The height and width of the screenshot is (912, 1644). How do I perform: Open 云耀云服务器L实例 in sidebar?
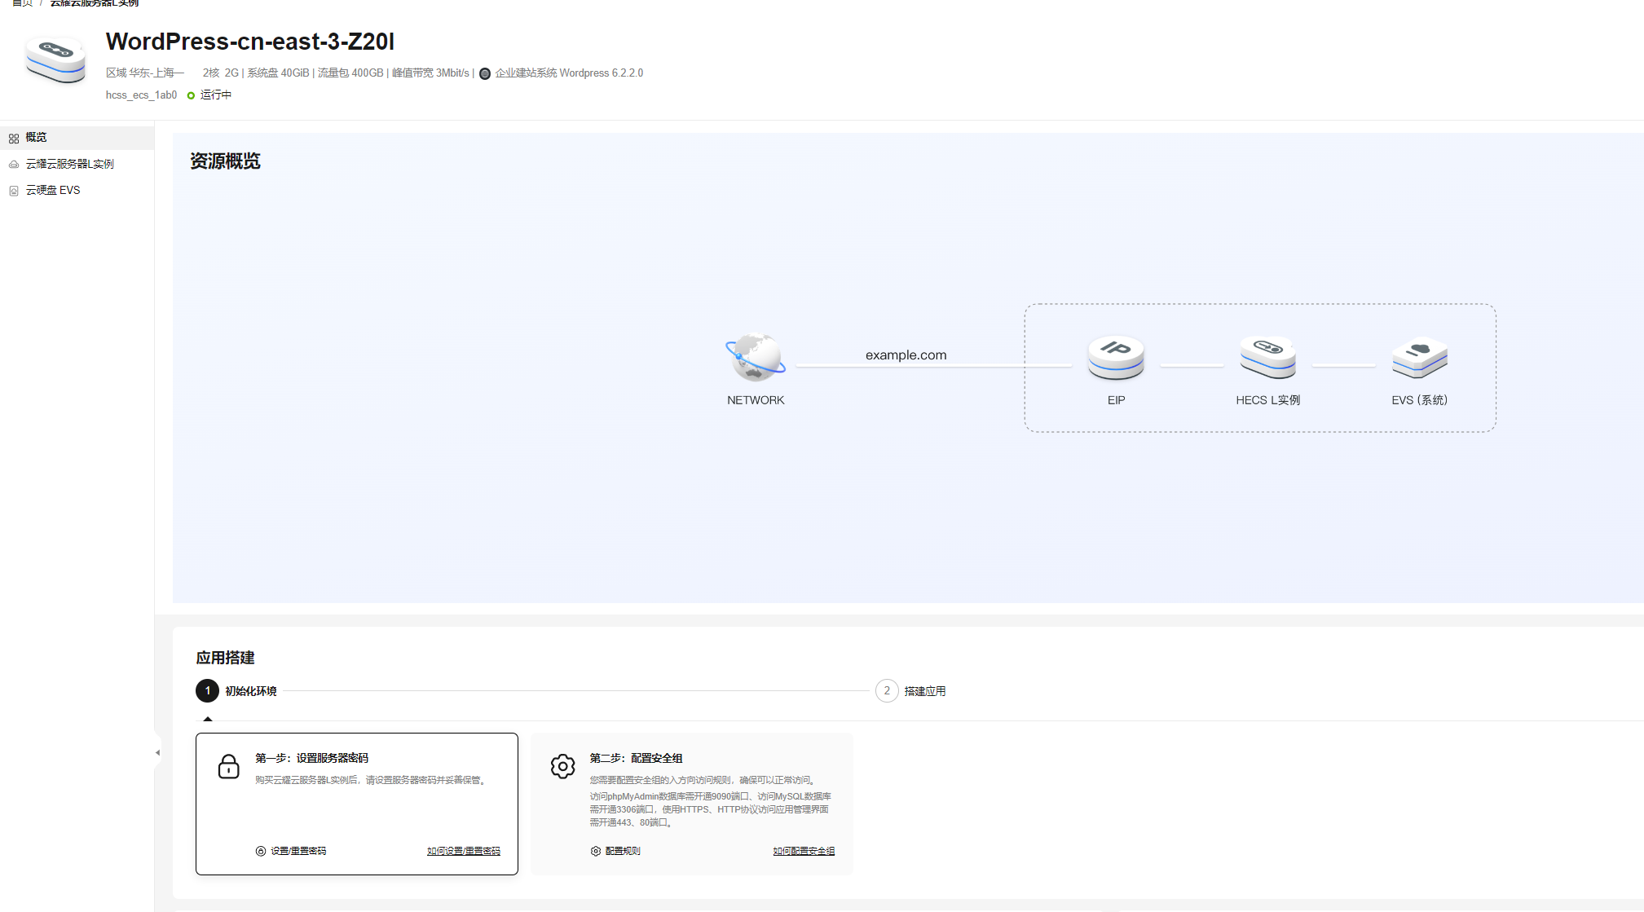[x=69, y=164]
